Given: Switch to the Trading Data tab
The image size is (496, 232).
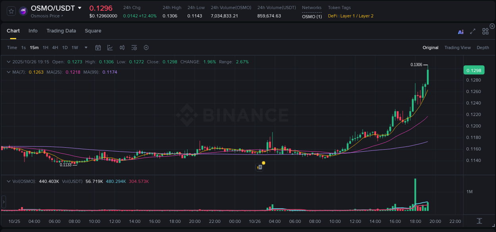Looking at the screenshot, I should coord(61,31).
